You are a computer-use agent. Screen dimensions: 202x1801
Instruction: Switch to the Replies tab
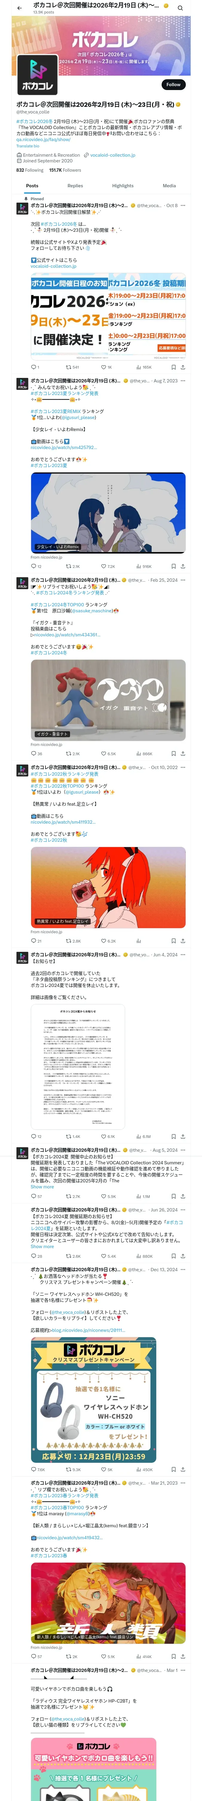coord(75,186)
